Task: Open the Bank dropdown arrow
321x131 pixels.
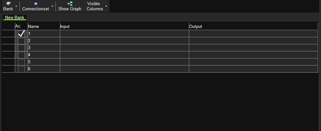Action: 16,6
